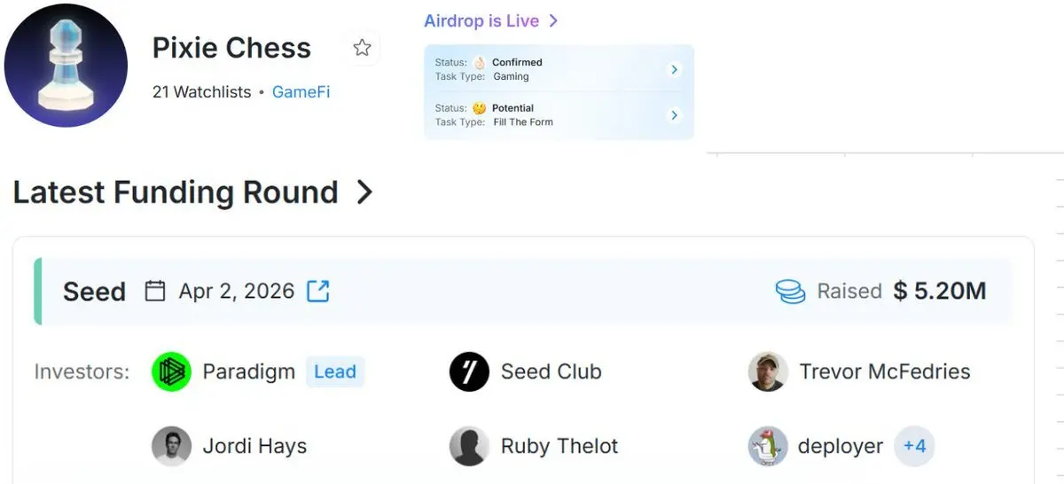Screen dimensions: 1064x484
Task: Click the coins icon next to Raised
Action: (790, 292)
